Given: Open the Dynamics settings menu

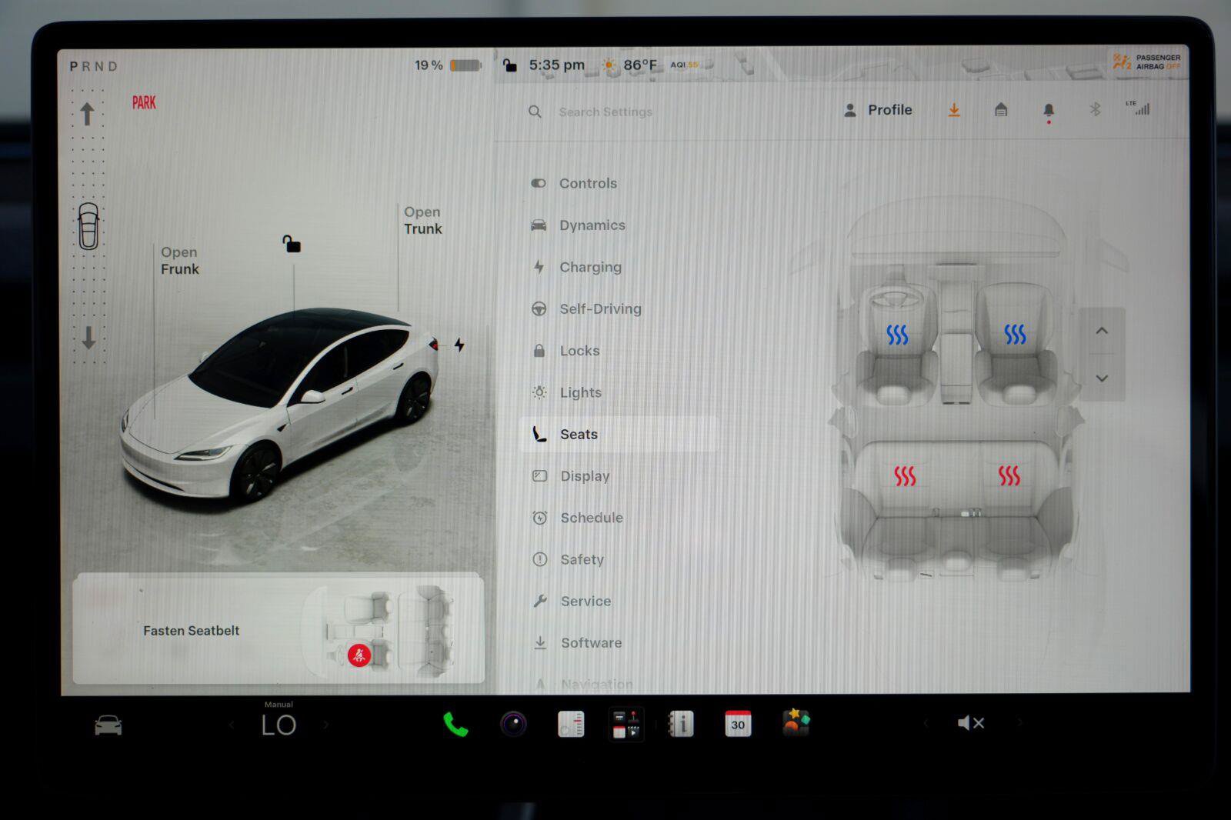Looking at the screenshot, I should coord(578,225).
